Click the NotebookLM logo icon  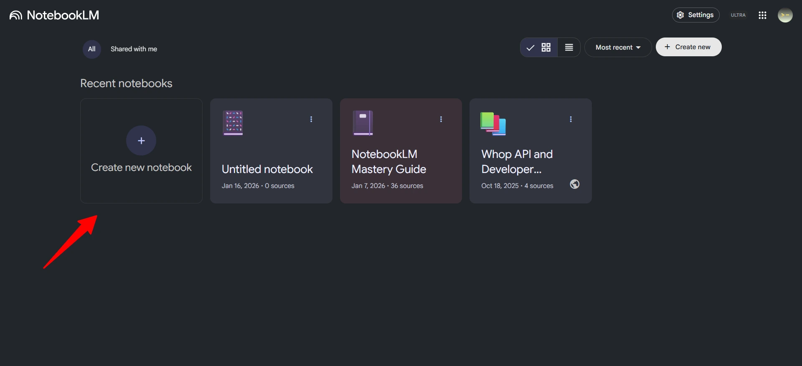click(16, 15)
